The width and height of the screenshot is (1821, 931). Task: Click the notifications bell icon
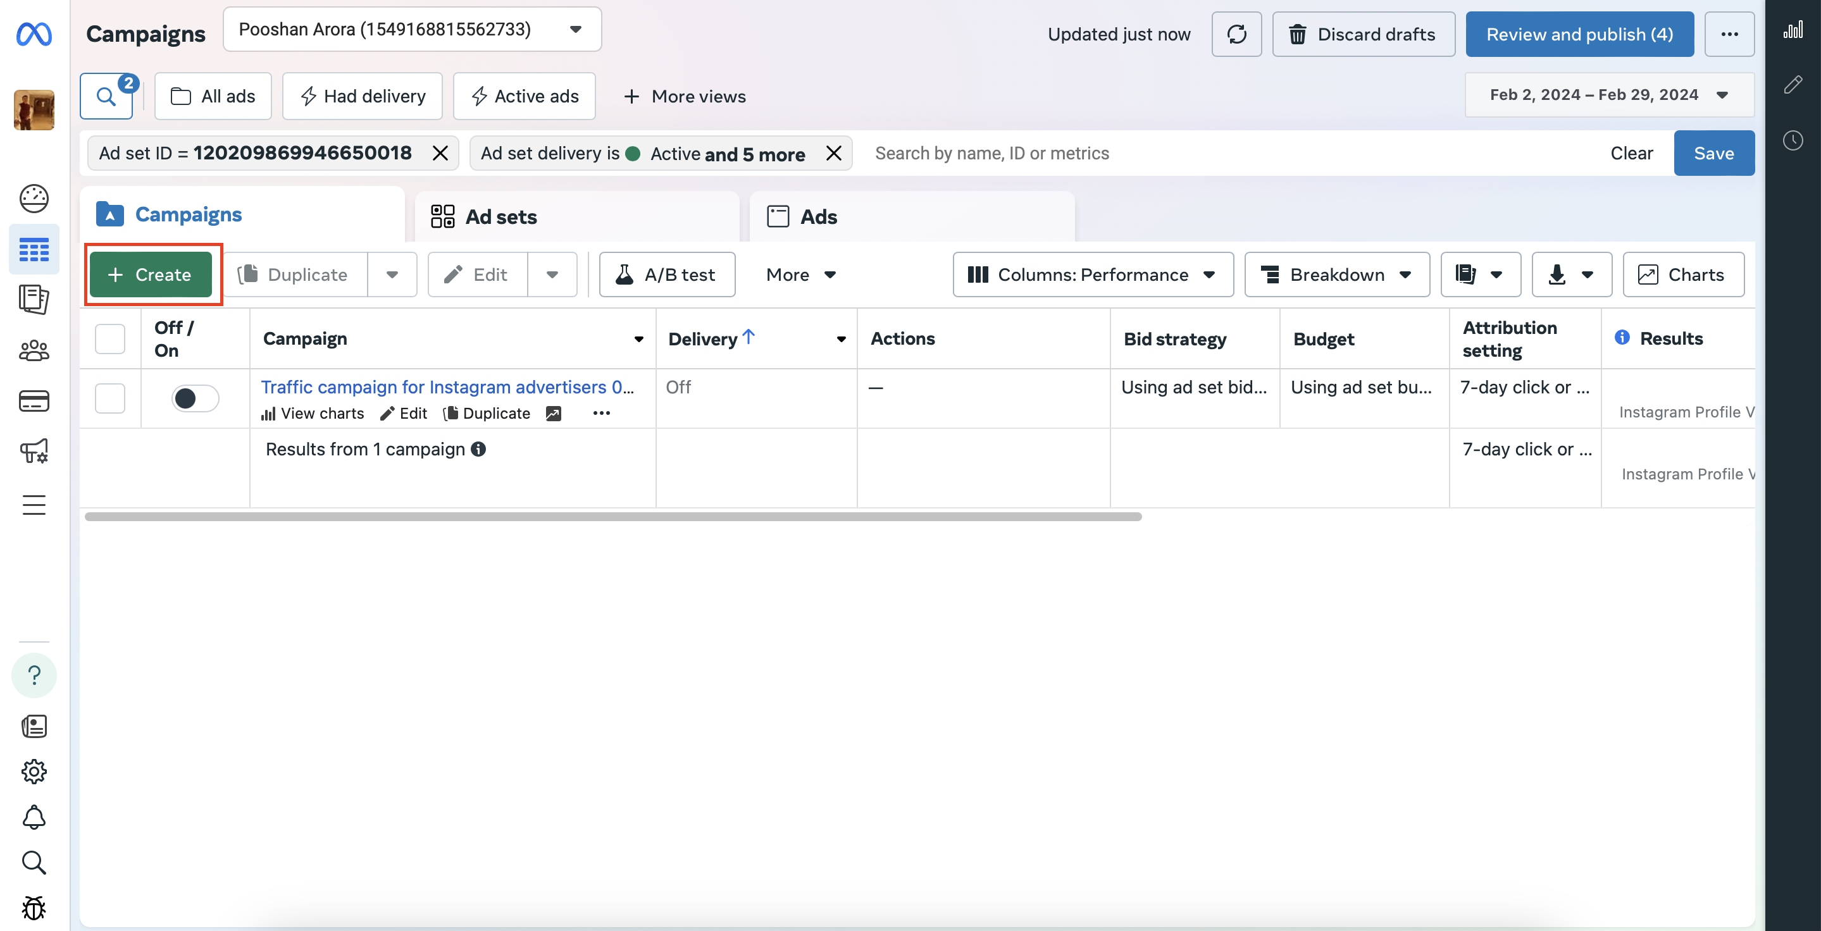click(34, 817)
